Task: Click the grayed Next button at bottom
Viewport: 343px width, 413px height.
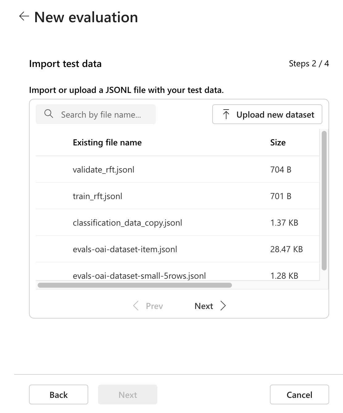Action: coord(128,394)
